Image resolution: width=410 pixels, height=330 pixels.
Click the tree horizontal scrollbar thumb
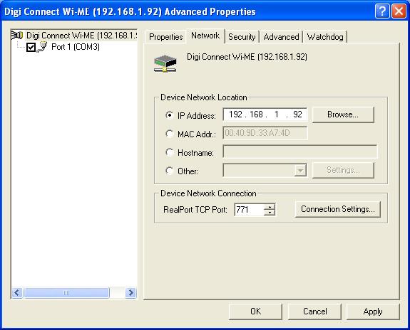[66, 293]
